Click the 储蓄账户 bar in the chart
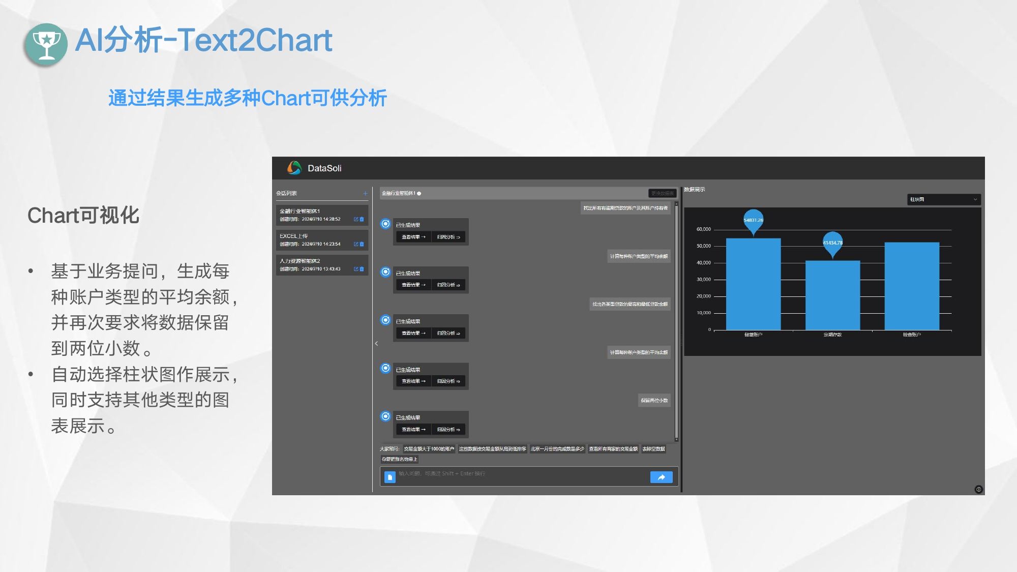 (753, 284)
